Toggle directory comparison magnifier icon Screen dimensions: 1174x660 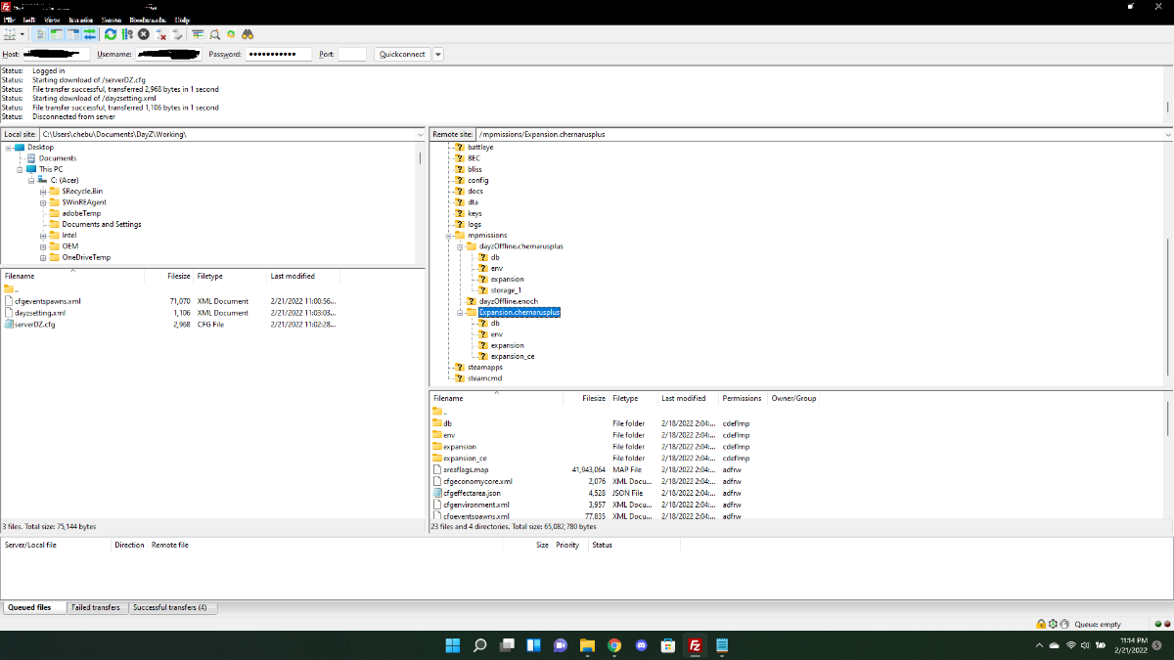214,34
